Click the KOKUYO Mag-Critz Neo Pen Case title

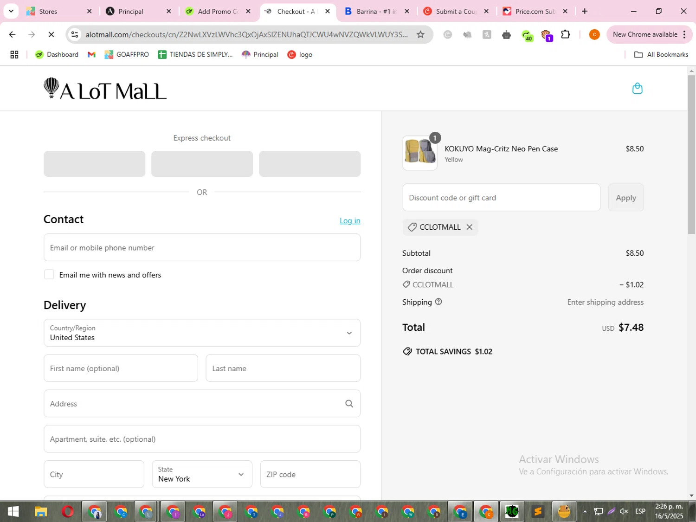(x=501, y=149)
